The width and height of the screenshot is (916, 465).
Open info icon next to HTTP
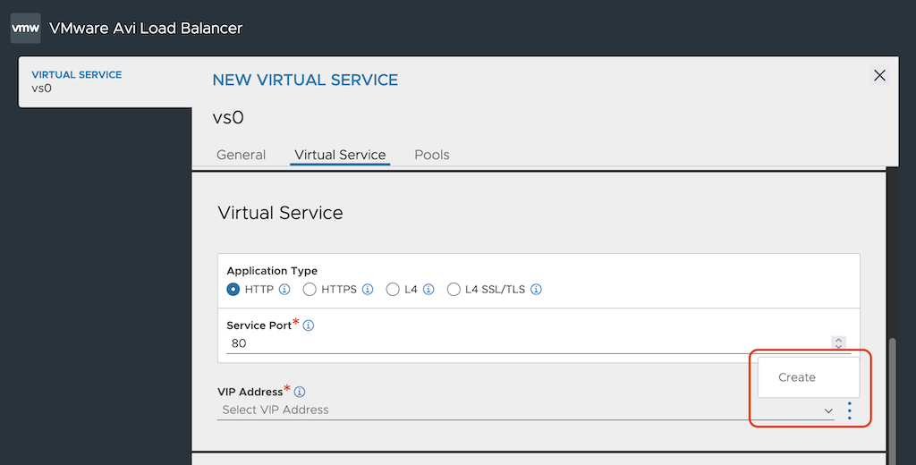284,290
